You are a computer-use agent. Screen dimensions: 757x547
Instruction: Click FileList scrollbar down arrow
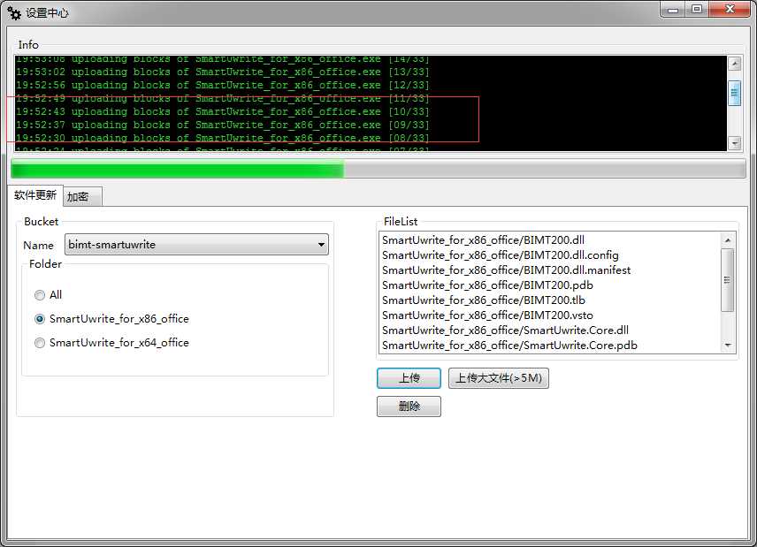click(728, 346)
